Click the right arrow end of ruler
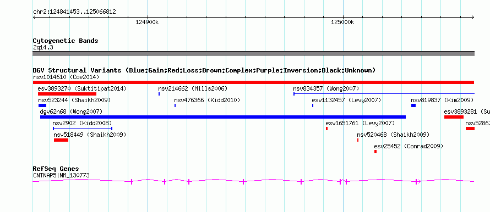Image resolution: width=490 pixels, height=212 pixels. pyautogui.click(x=472, y=17)
